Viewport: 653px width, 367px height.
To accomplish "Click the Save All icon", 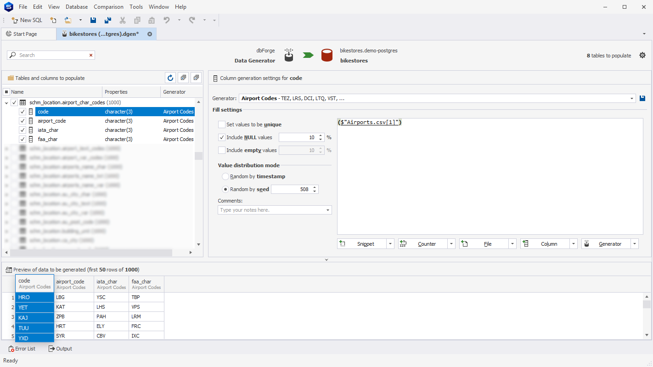I will point(107,20).
